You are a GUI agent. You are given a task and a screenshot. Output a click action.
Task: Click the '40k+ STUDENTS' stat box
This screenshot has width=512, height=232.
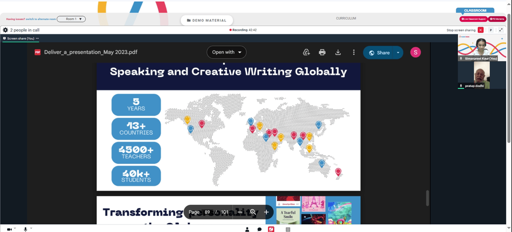click(136, 176)
